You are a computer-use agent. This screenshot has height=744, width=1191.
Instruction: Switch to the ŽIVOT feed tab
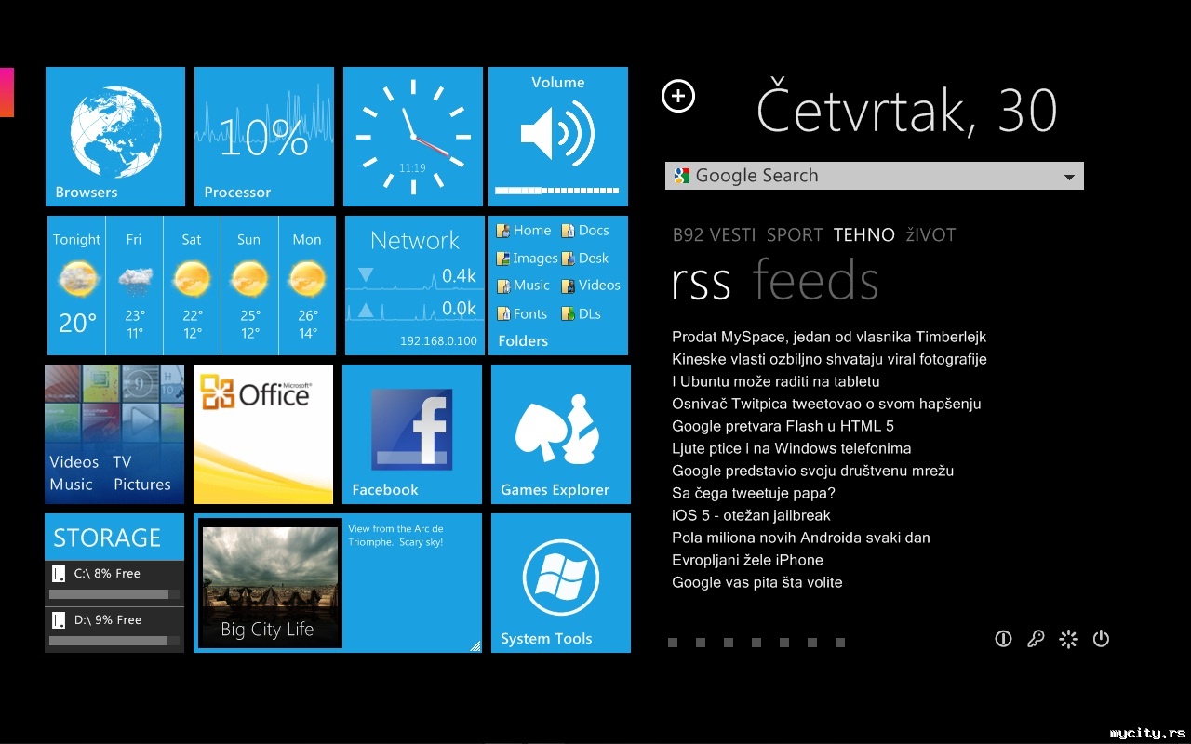931,235
